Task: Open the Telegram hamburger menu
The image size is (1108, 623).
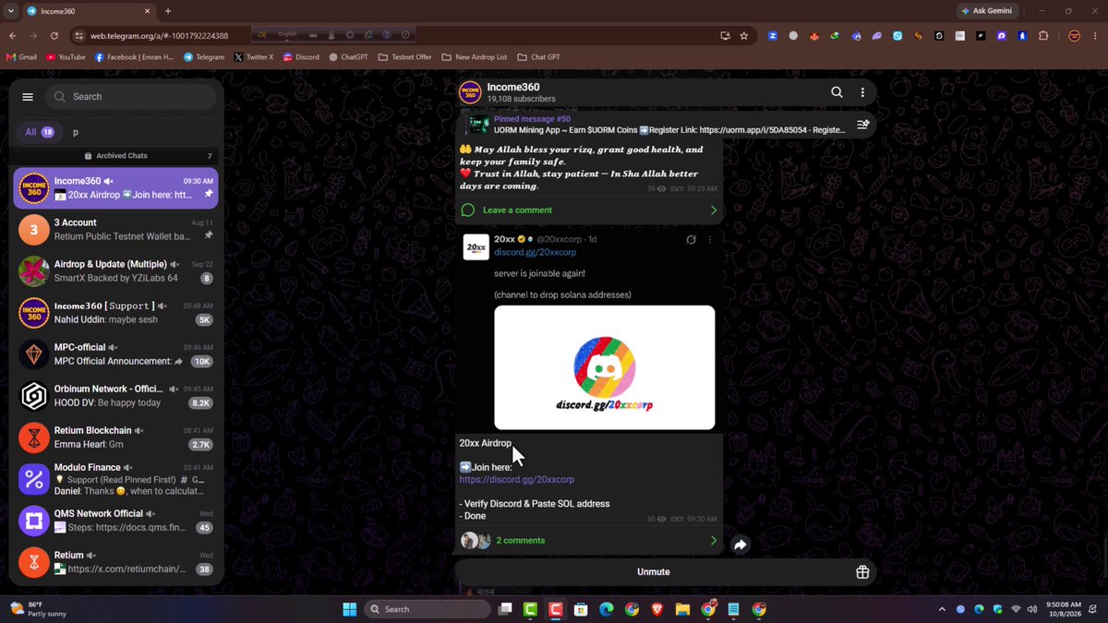Action: click(x=28, y=97)
